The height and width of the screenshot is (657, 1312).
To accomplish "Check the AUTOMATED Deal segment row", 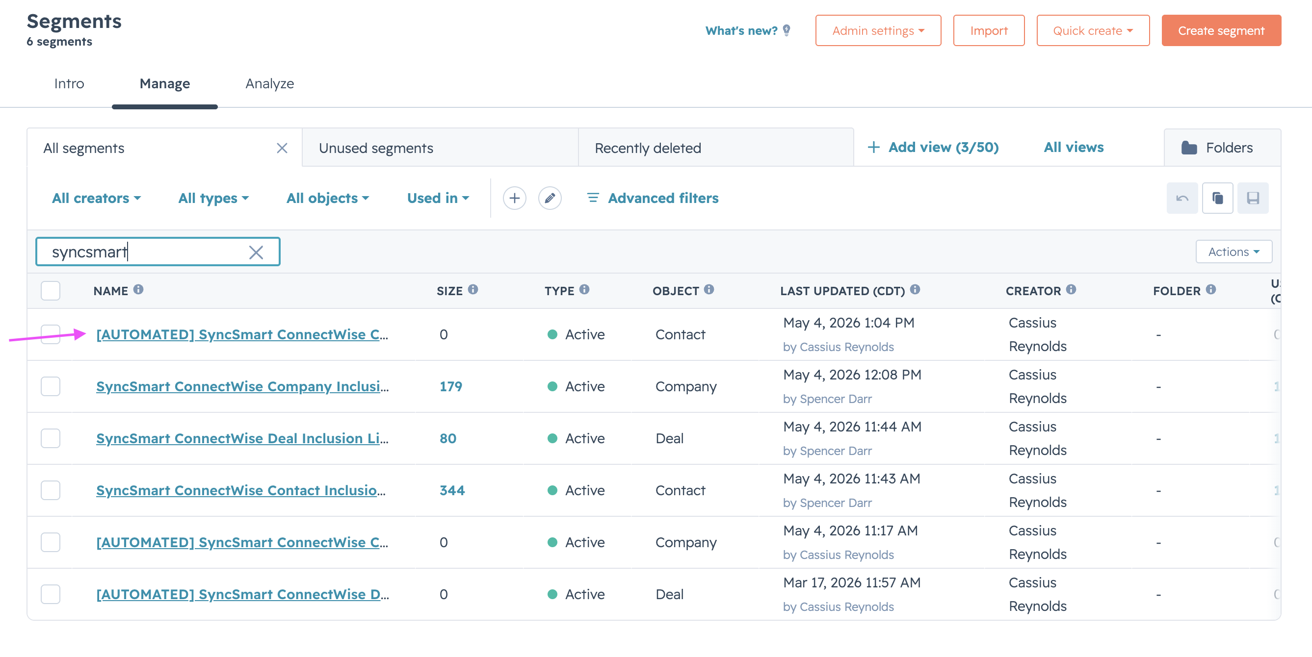I will click(51, 594).
